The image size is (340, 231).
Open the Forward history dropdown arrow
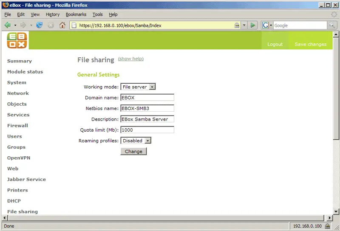[31, 25]
